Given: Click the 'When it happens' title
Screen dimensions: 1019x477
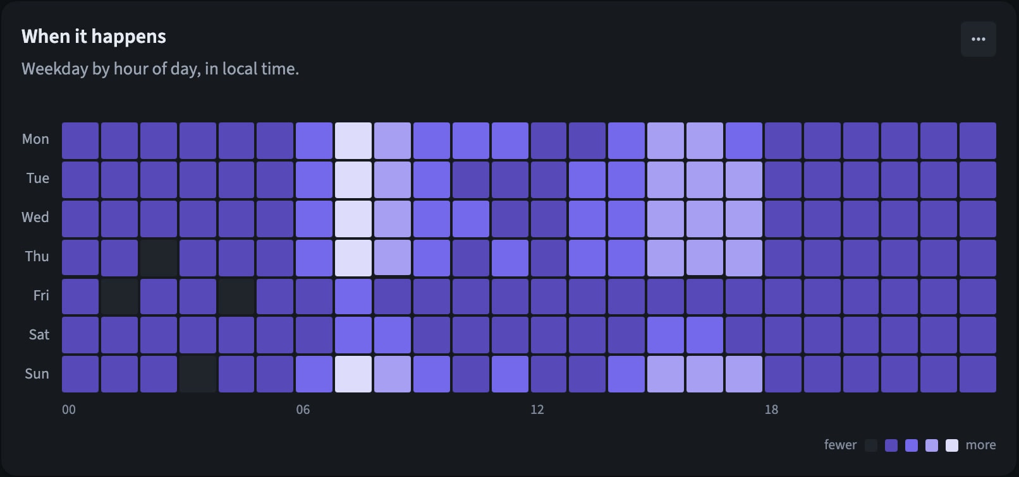Looking at the screenshot, I should pyautogui.click(x=94, y=37).
